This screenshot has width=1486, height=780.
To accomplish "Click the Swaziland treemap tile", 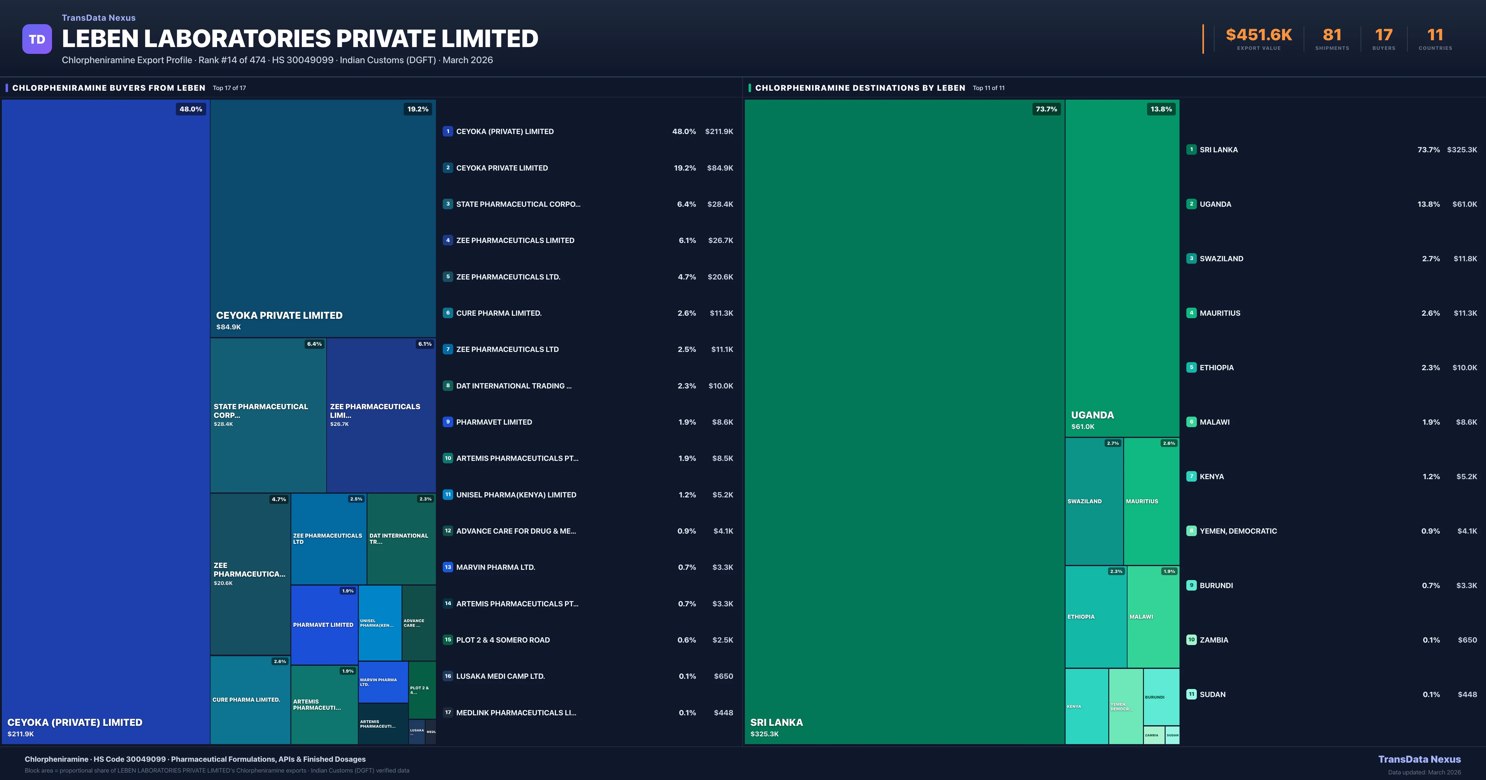I will tap(1094, 501).
